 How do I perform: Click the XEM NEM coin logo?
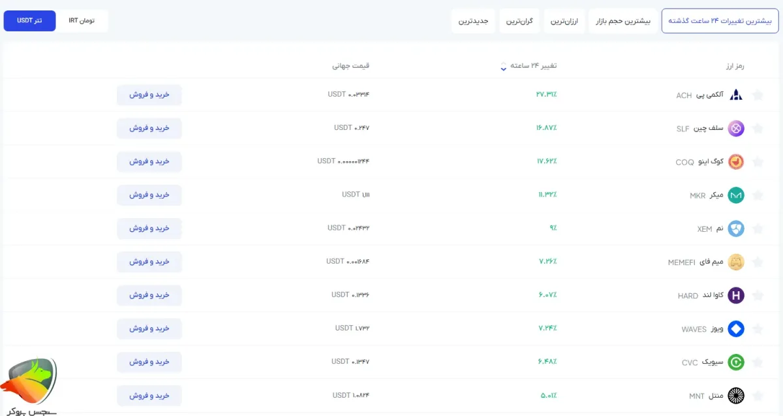pyautogui.click(x=736, y=229)
